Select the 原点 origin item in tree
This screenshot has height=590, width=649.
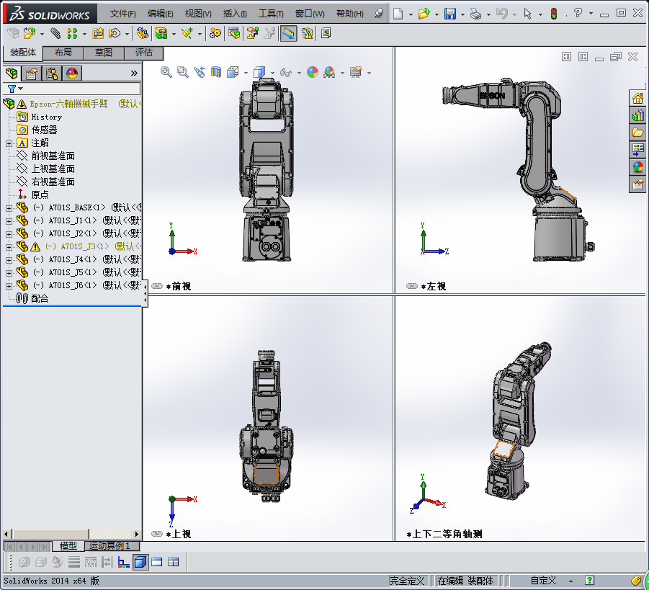tap(40, 195)
